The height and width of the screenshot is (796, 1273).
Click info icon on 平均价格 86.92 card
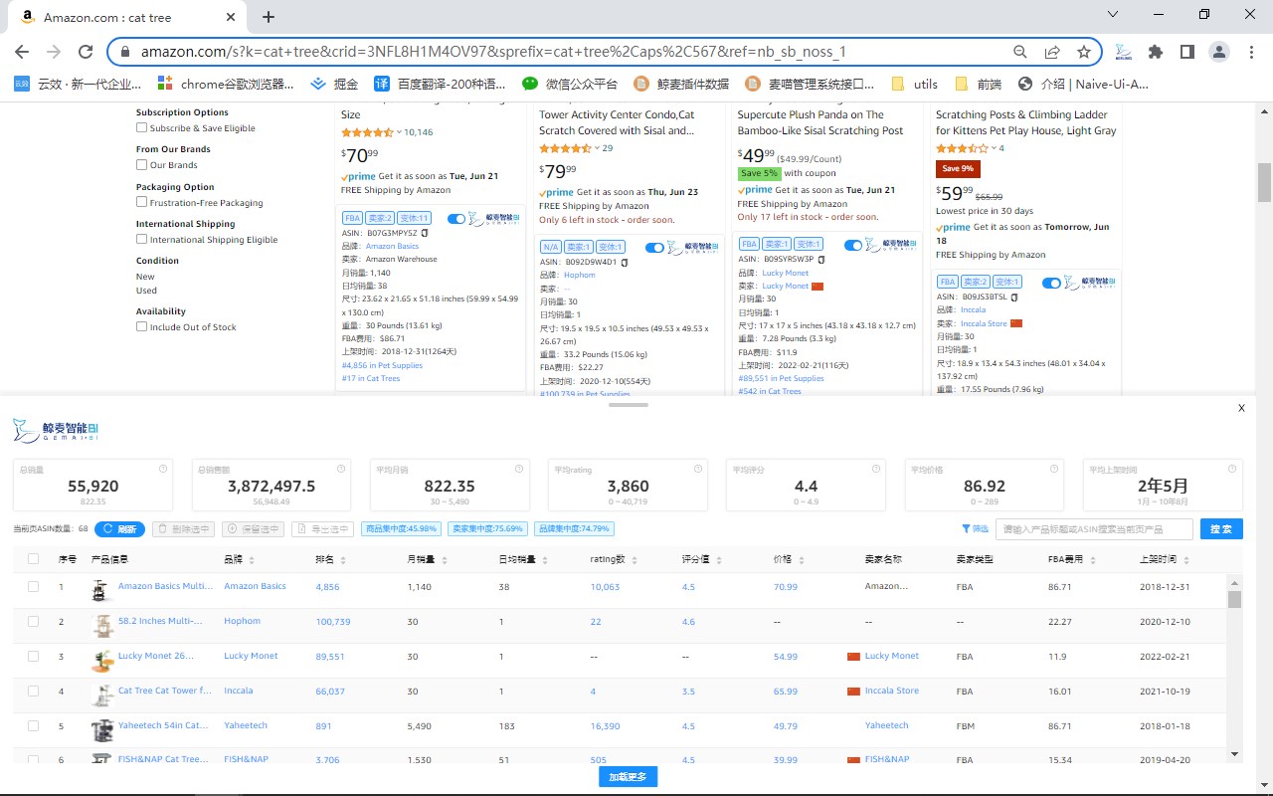pos(1054,469)
